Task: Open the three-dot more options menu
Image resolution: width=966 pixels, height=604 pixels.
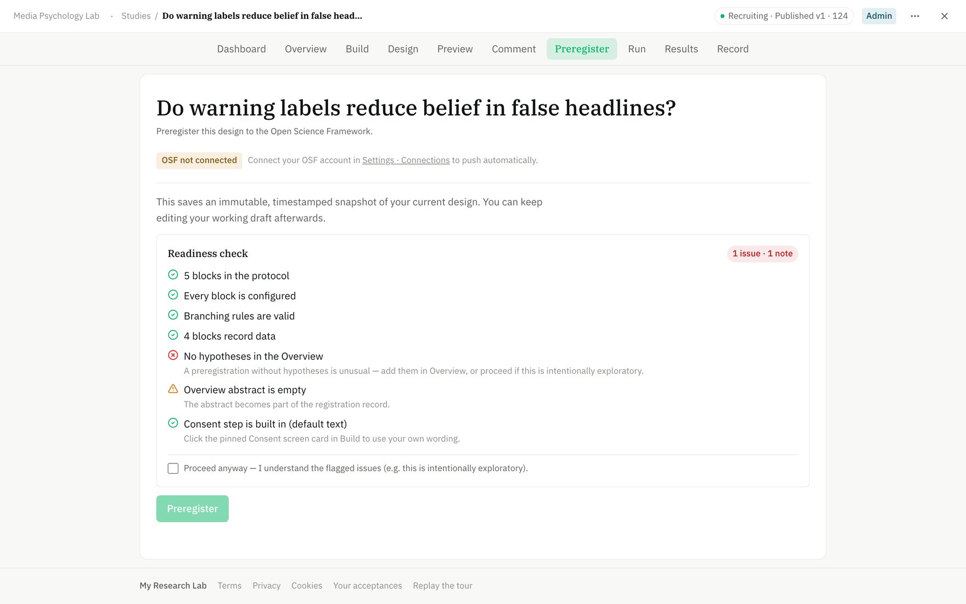Action: click(x=915, y=16)
